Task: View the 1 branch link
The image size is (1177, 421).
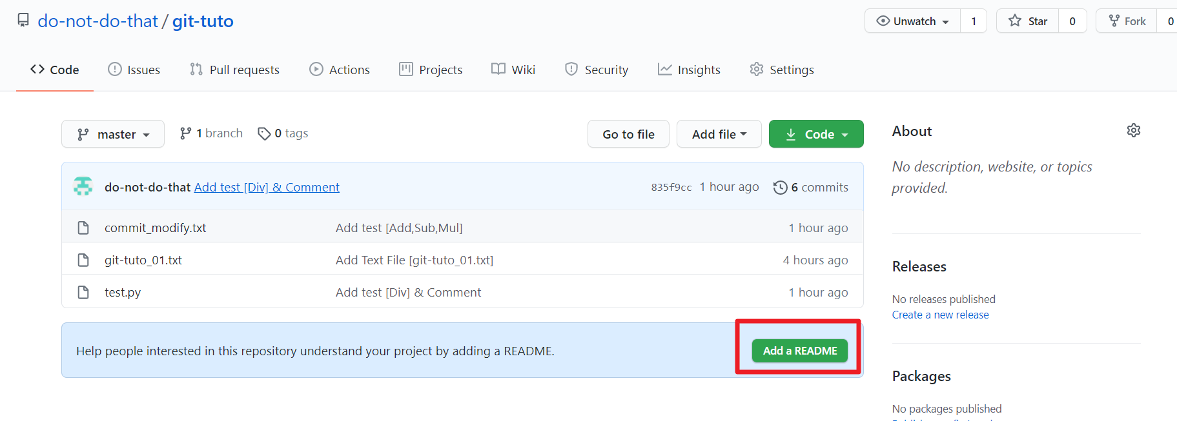Action: click(x=211, y=133)
